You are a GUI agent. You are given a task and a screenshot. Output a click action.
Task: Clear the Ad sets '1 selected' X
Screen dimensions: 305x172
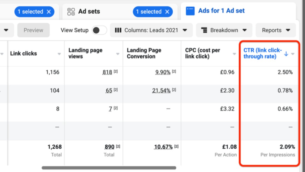(x=167, y=12)
